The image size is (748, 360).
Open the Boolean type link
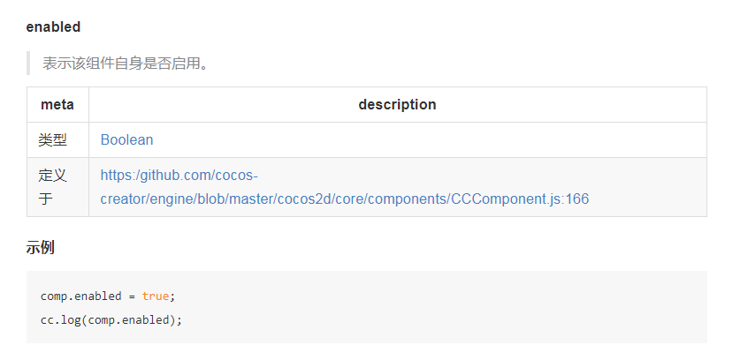[x=126, y=139]
